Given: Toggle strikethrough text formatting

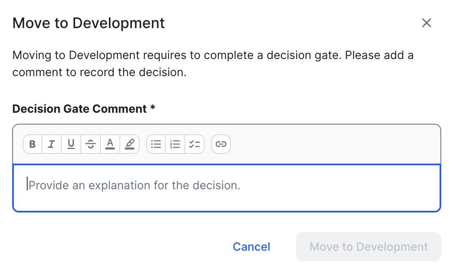Looking at the screenshot, I should click(x=91, y=144).
